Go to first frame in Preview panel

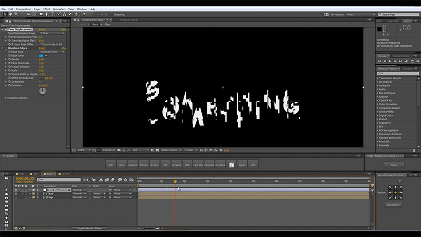pos(379,61)
